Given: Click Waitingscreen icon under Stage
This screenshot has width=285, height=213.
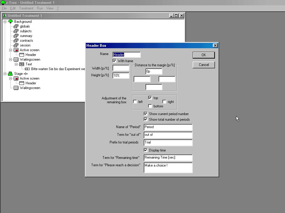Looking at the screenshot, I should point(16,88).
